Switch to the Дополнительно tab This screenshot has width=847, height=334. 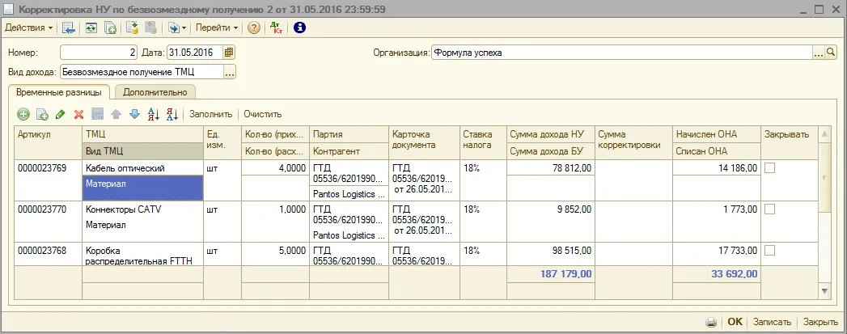tap(155, 92)
